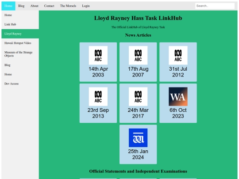Select the 14th Apr 2003 date text
The image size is (239, 179).
tap(98, 72)
